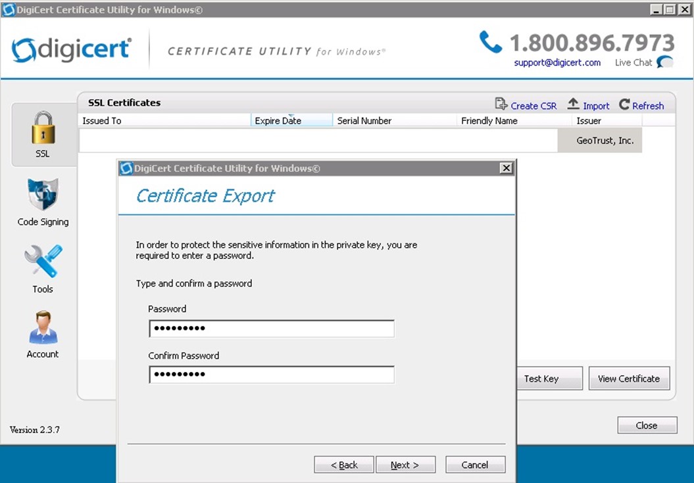
Task: Sort by the Serial Number column header
Action: click(x=395, y=120)
